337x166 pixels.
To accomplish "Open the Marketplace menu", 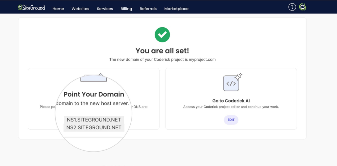I will (176, 9).
